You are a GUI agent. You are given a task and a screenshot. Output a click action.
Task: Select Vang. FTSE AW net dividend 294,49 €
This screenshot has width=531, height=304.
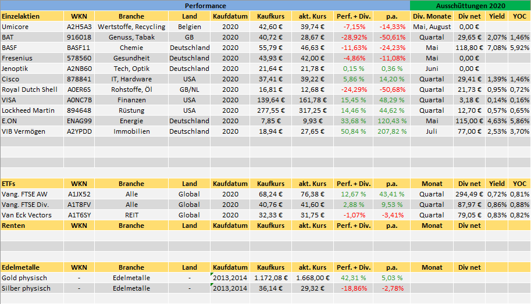(469, 194)
